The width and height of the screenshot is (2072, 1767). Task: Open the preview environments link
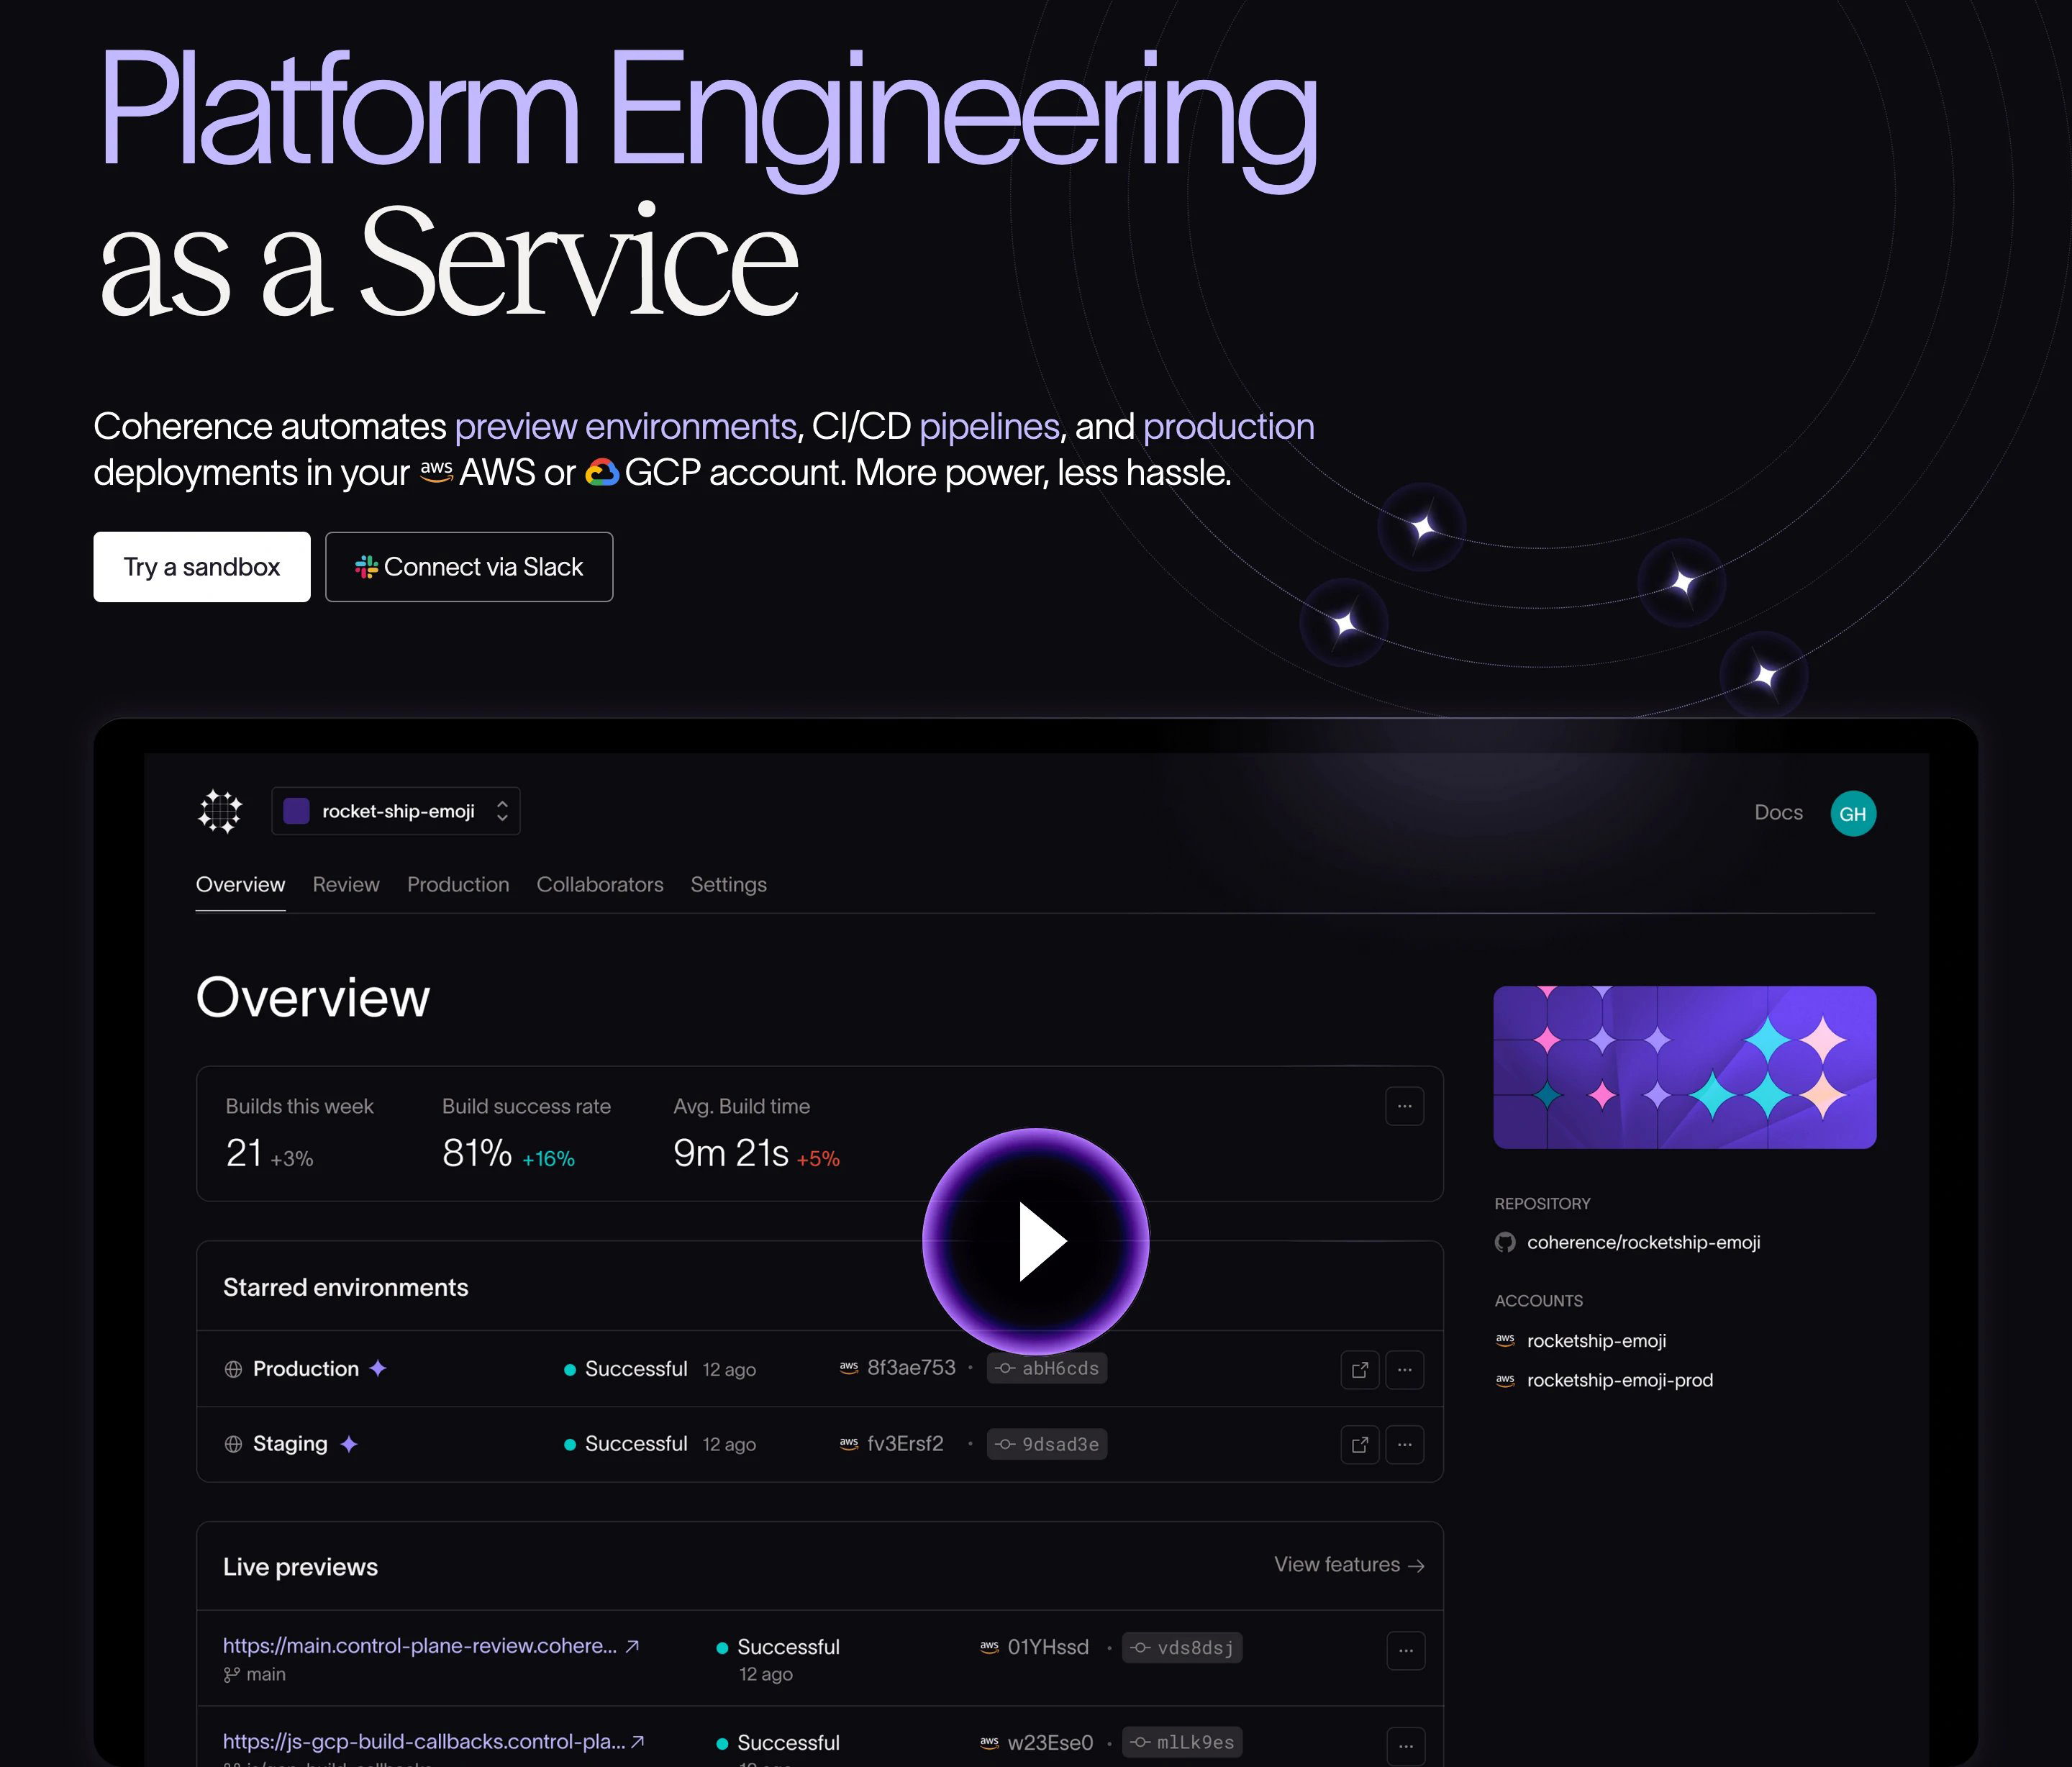(x=625, y=426)
